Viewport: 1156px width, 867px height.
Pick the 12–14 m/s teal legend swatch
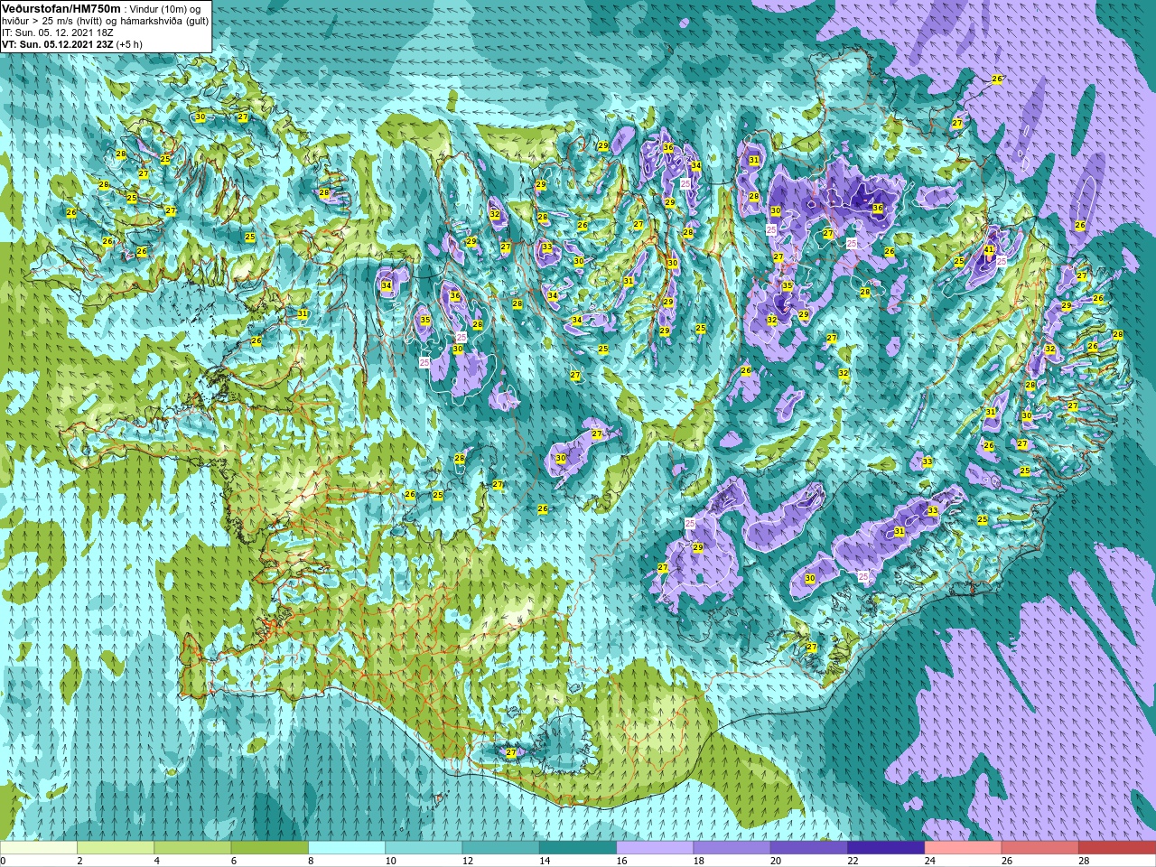500,848
